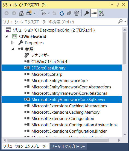This screenshot has width=129, height=151.
Task: Click the Forward navigation arrow icon
Action: [x=14, y=13]
